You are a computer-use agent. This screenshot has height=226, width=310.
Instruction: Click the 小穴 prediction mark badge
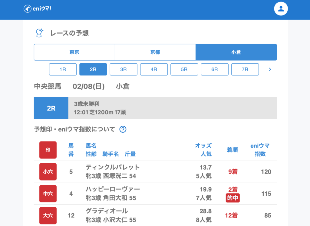48,172
